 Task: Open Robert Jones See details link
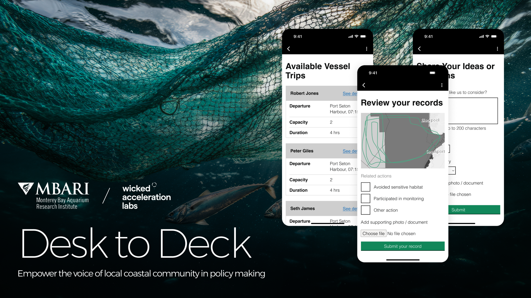[350, 94]
